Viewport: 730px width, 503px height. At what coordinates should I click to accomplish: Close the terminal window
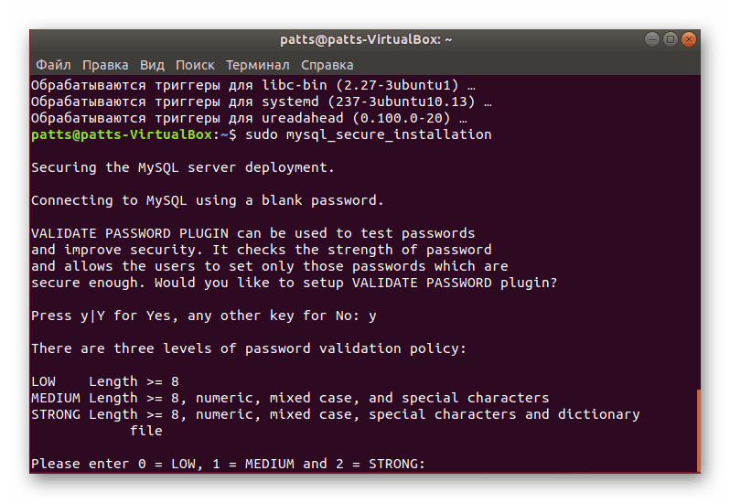click(689, 39)
